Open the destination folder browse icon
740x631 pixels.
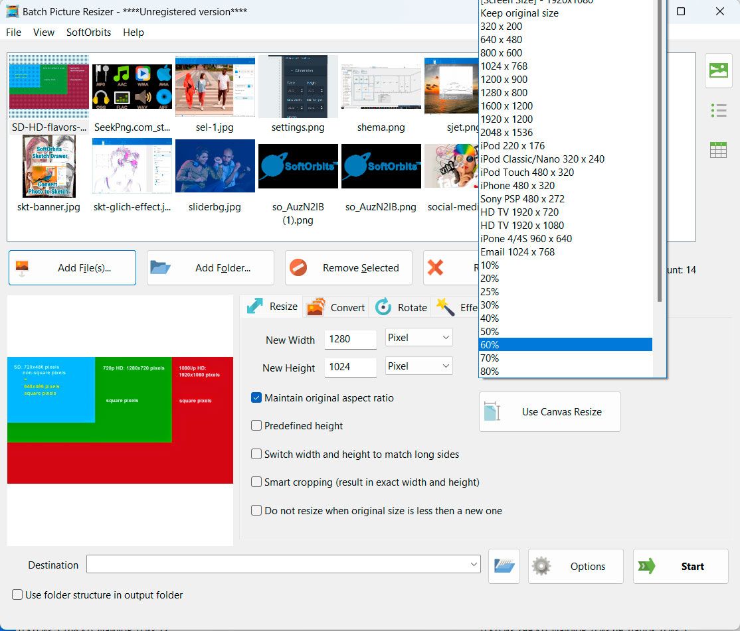tap(504, 565)
